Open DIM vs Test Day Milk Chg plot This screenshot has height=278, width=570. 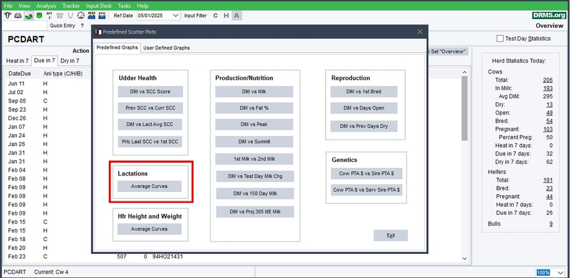[255, 176]
